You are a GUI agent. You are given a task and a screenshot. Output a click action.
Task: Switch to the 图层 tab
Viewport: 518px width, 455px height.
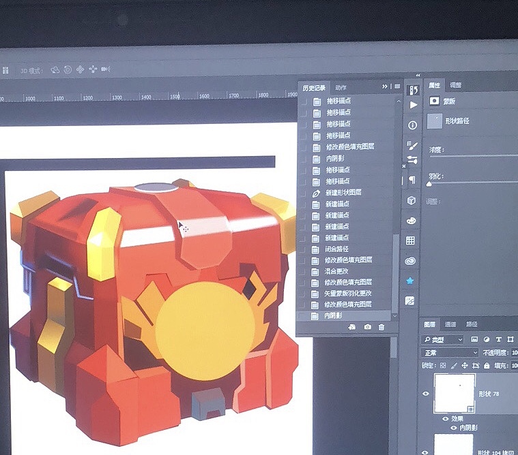pyautogui.click(x=429, y=324)
